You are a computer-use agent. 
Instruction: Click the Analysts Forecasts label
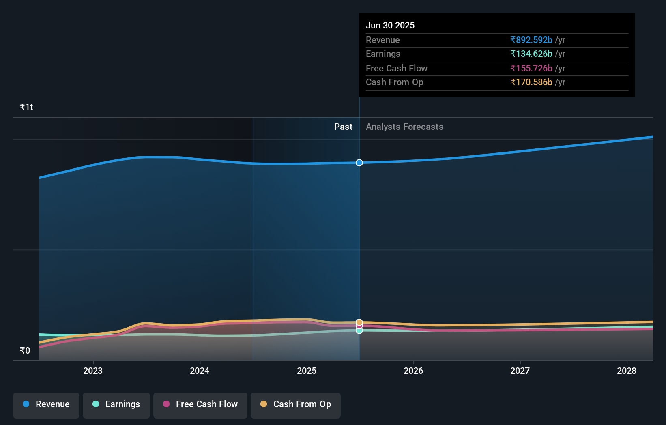point(404,127)
